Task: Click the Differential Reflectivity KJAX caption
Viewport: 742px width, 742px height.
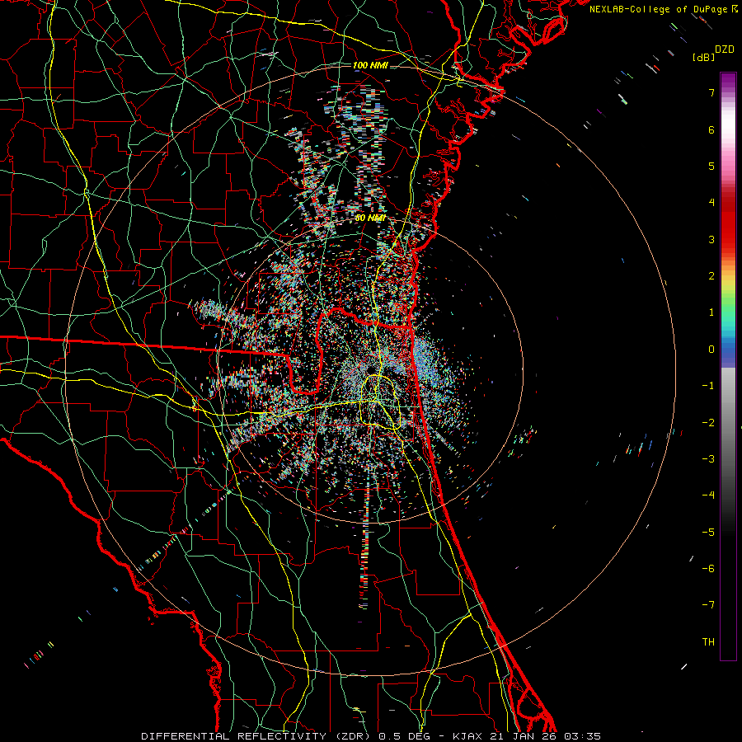Action: pyautogui.click(x=371, y=736)
